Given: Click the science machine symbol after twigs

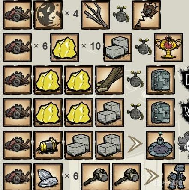Looking at the screenshot, I should (x=121, y=14).
